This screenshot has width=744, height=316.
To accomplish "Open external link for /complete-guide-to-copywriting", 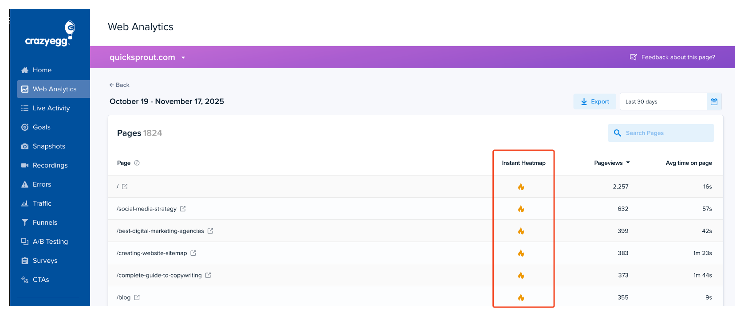I will tap(208, 275).
